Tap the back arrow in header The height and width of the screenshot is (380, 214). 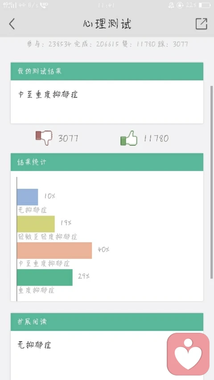[x=12, y=24]
